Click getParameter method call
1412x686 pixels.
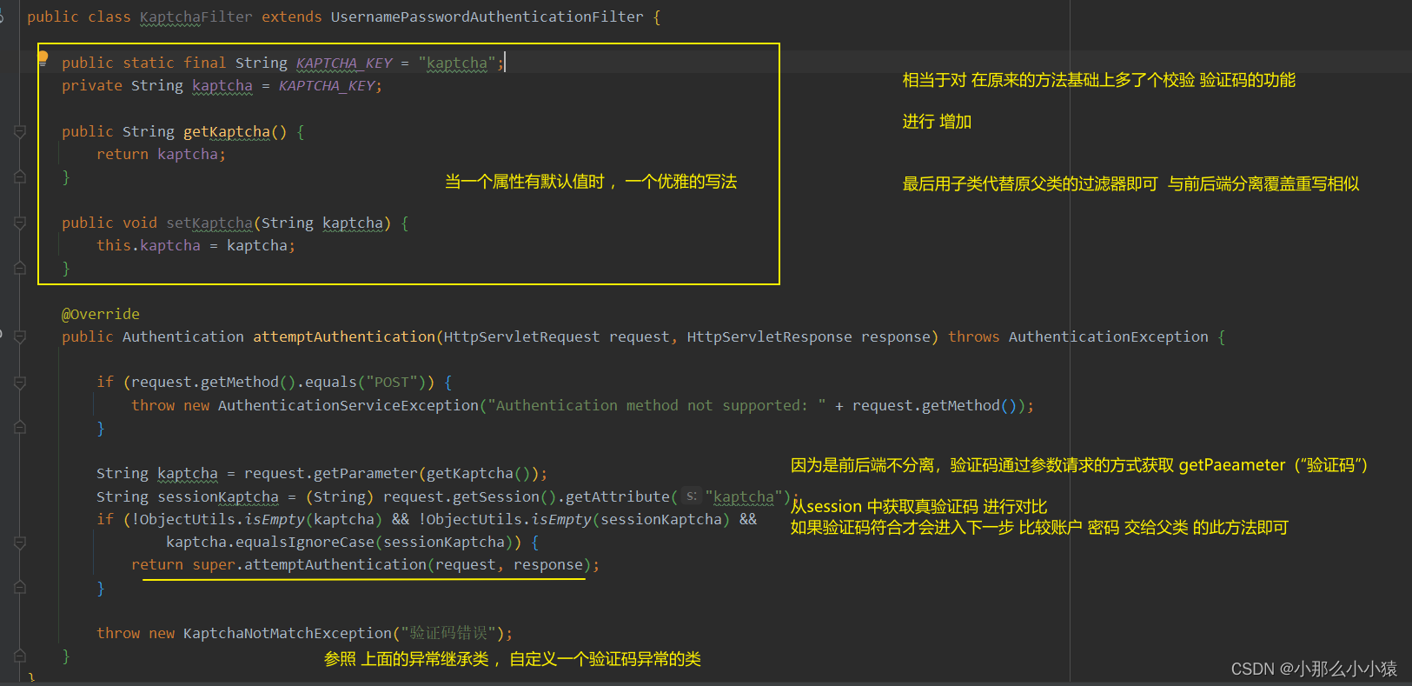click(x=366, y=473)
